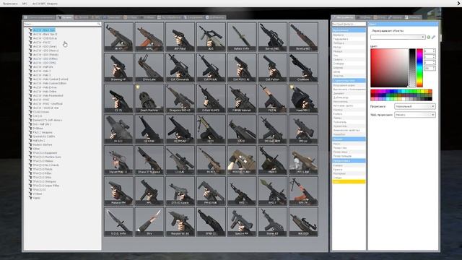Open the TFA CS:O Machine Guns category

pos(47,157)
